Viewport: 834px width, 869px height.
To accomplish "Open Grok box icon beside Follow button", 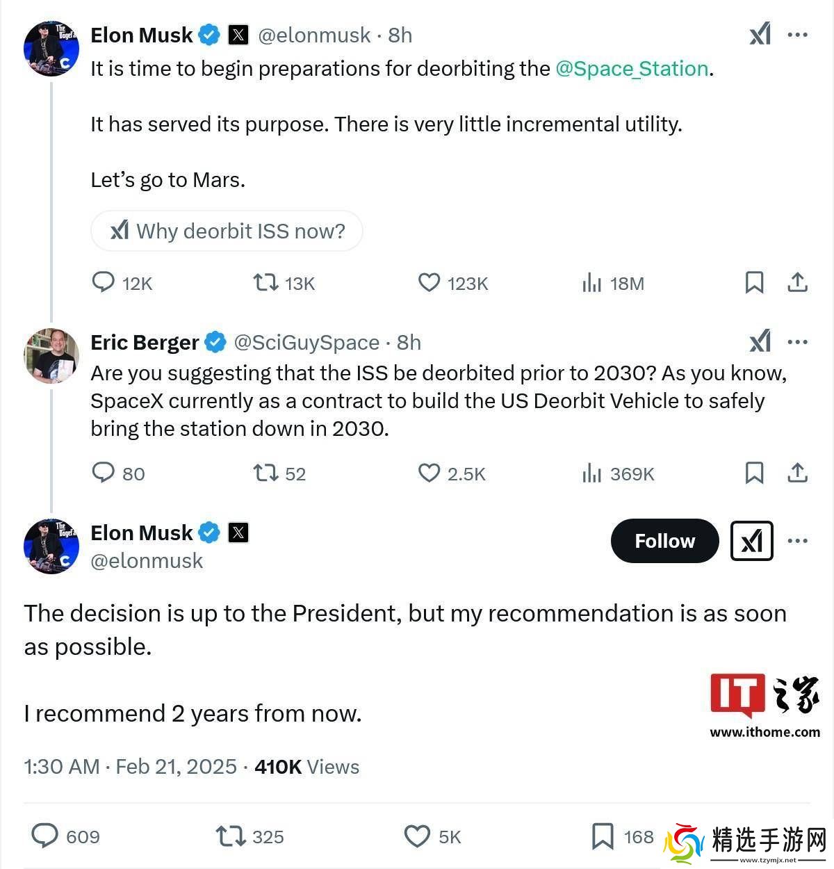I will point(751,541).
